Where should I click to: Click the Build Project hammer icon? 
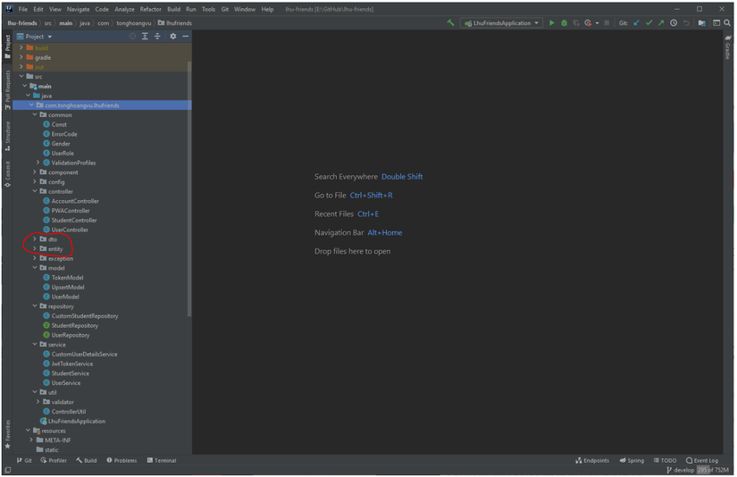click(450, 23)
